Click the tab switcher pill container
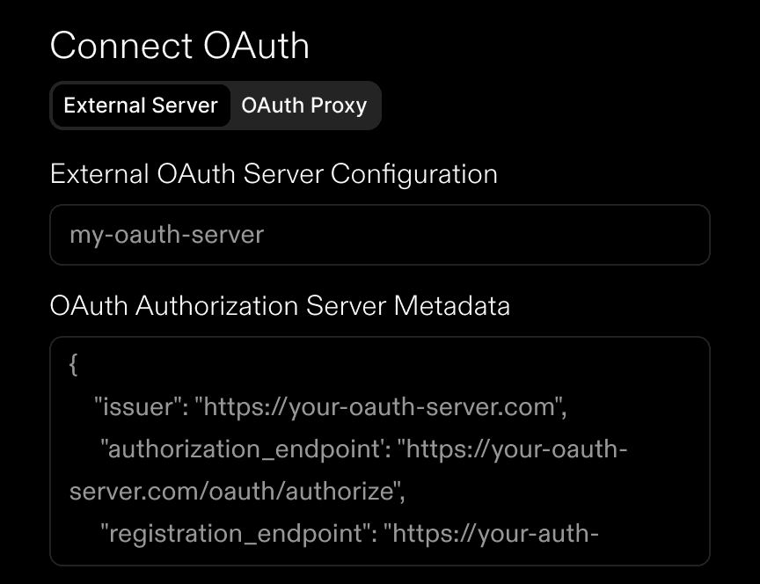This screenshot has width=760, height=584. pos(216,106)
